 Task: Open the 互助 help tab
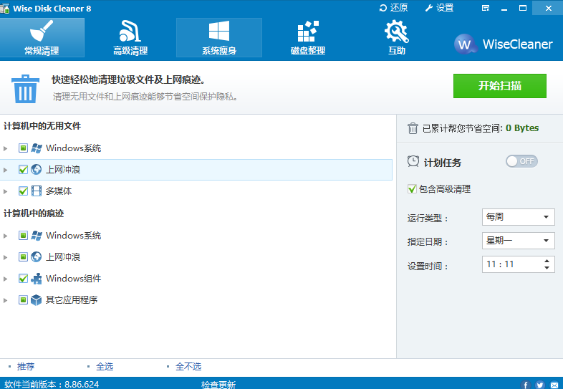[x=396, y=38]
